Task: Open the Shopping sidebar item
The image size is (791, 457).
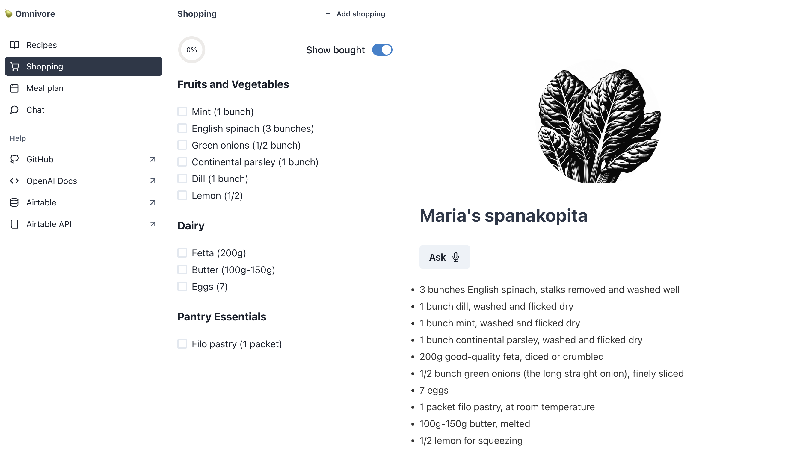Action: click(x=45, y=66)
